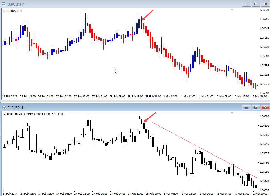Screen dimensions: 270x196
Task: Click '28 Feb 13:00' on the top time axis
Action: tap(135, 97)
